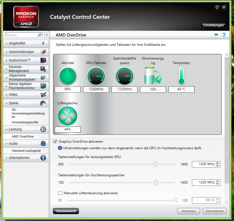The height and width of the screenshot is (221, 234).
Task: Click the Leistung gauge icon
Action: (x=43, y=129)
